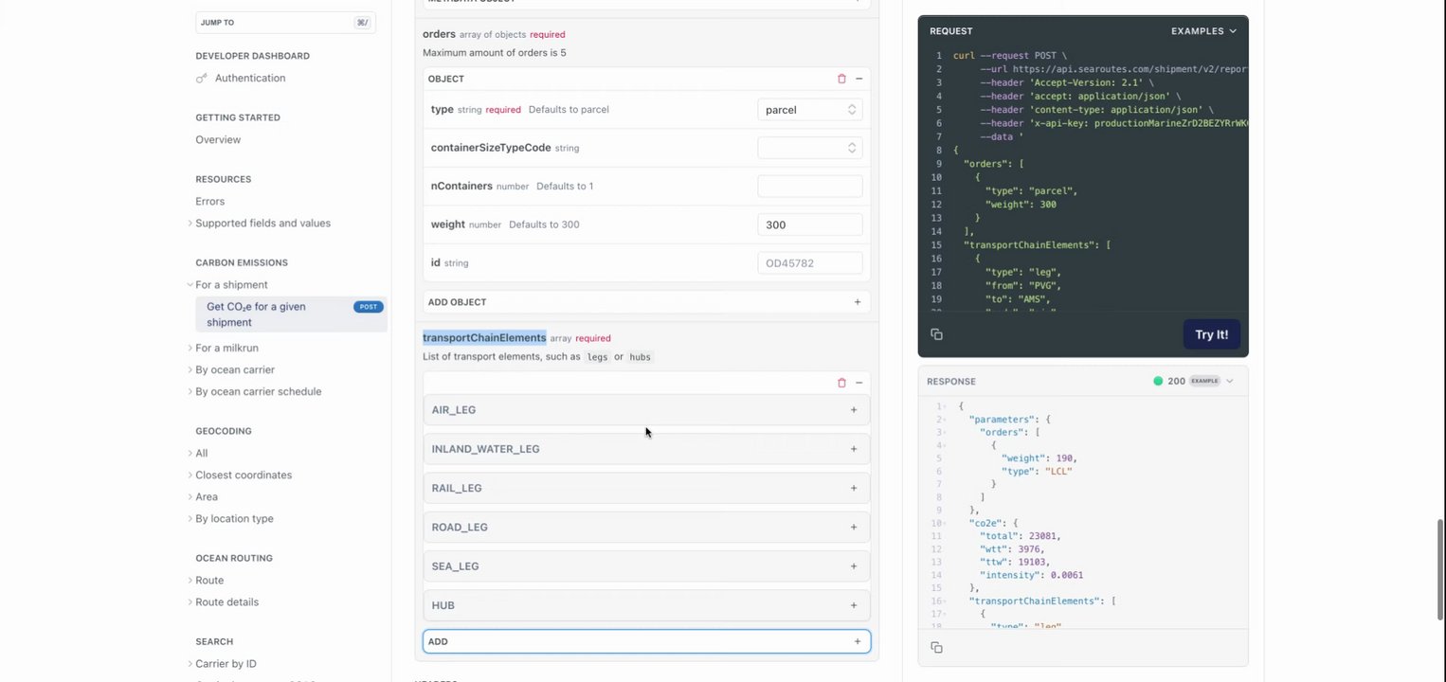
Task: Expand the Route item under Ocean Routing
Action: 209,580
